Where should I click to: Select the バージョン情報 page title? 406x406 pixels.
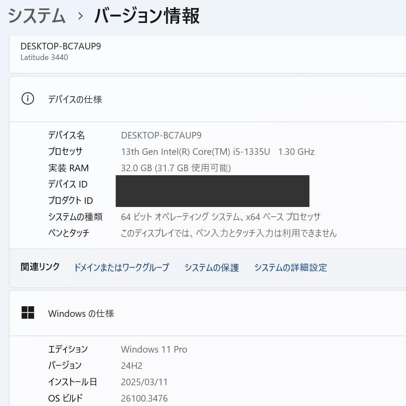pos(147,16)
